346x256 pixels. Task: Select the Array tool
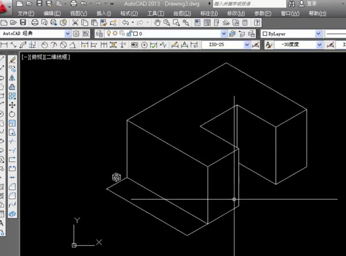[x=12, y=96]
